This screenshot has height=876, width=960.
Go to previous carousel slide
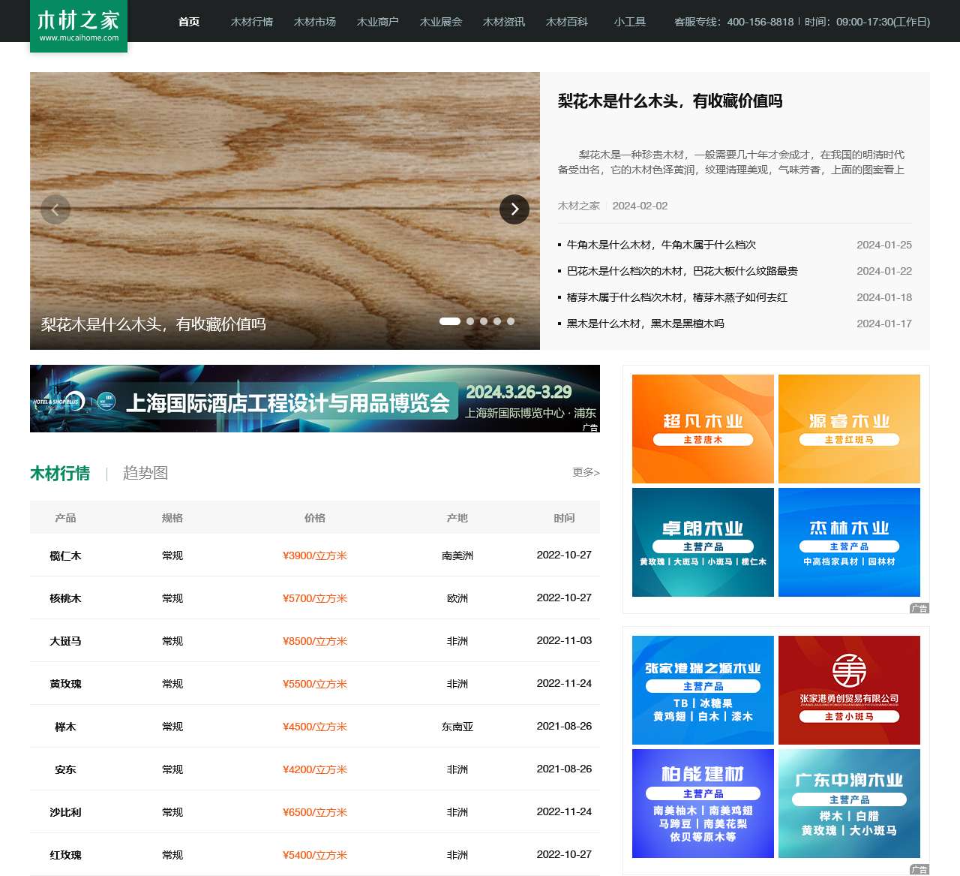tap(55, 209)
